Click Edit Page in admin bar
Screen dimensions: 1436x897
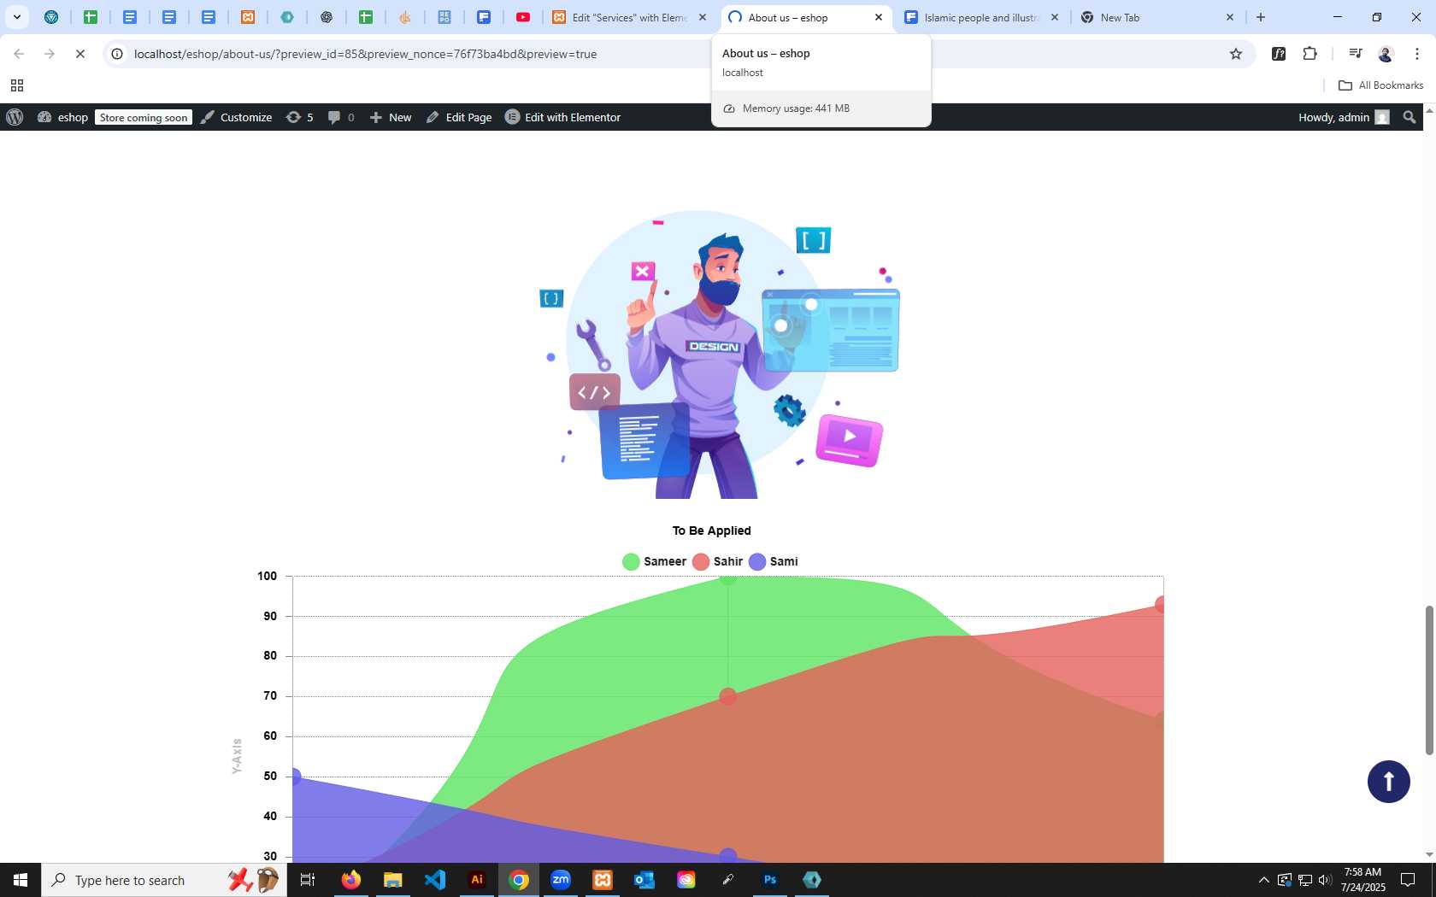(x=459, y=117)
